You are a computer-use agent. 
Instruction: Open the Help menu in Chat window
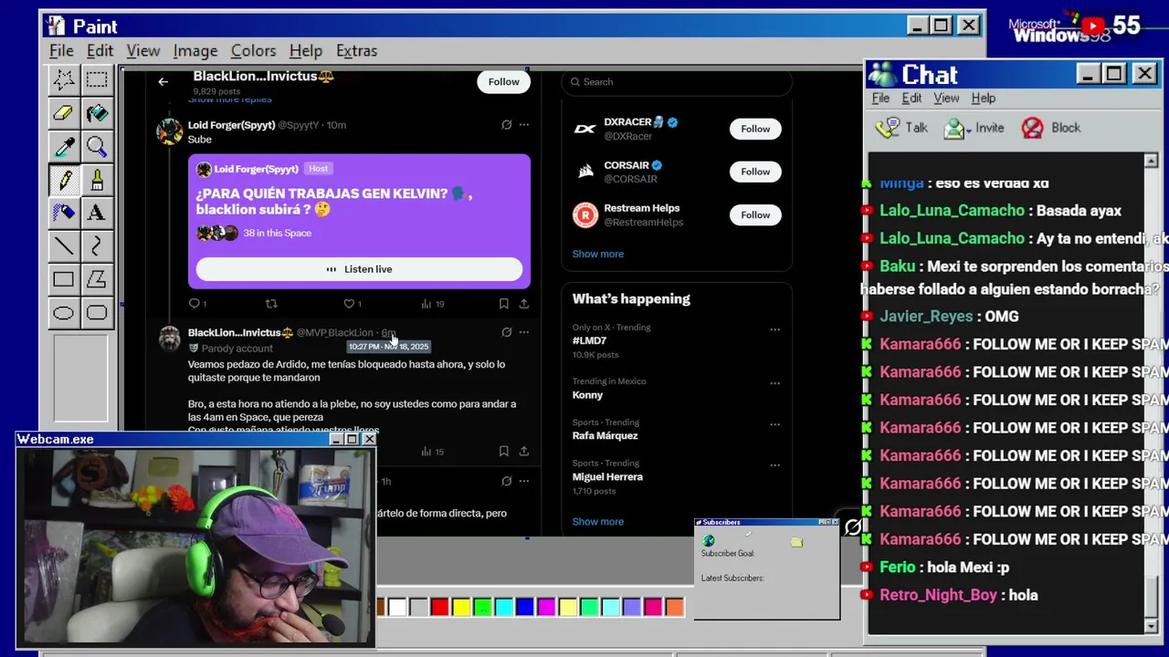coord(984,99)
